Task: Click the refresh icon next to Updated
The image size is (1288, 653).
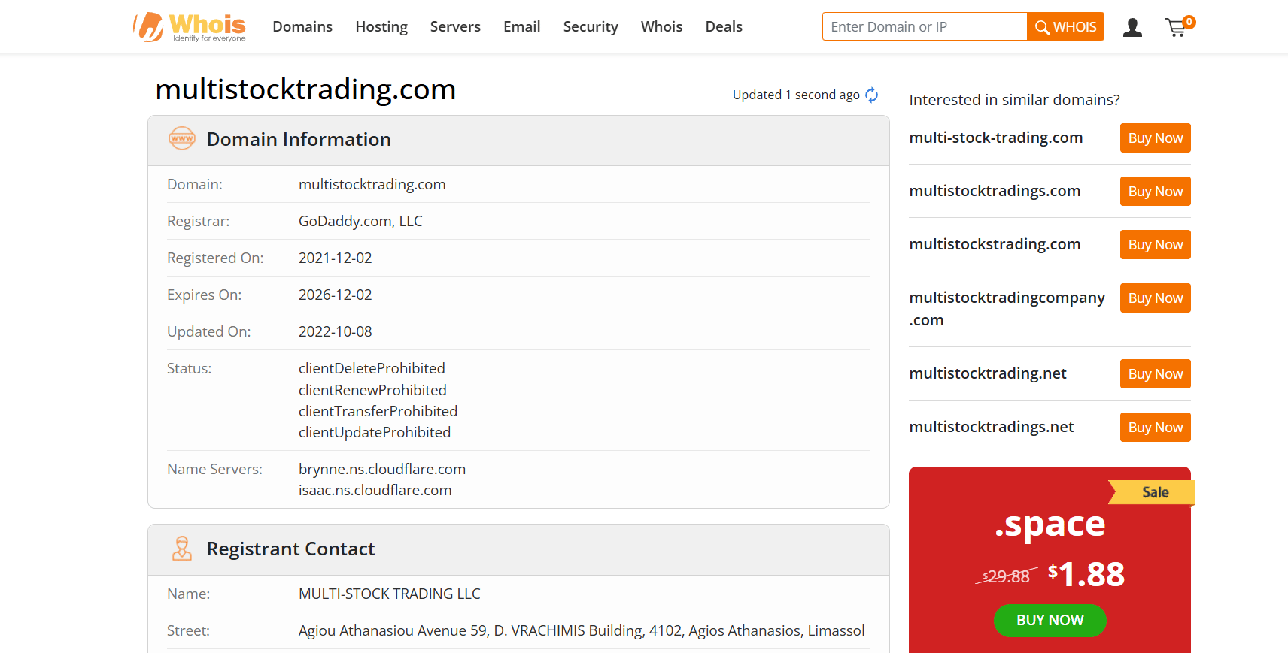Action: [x=871, y=95]
